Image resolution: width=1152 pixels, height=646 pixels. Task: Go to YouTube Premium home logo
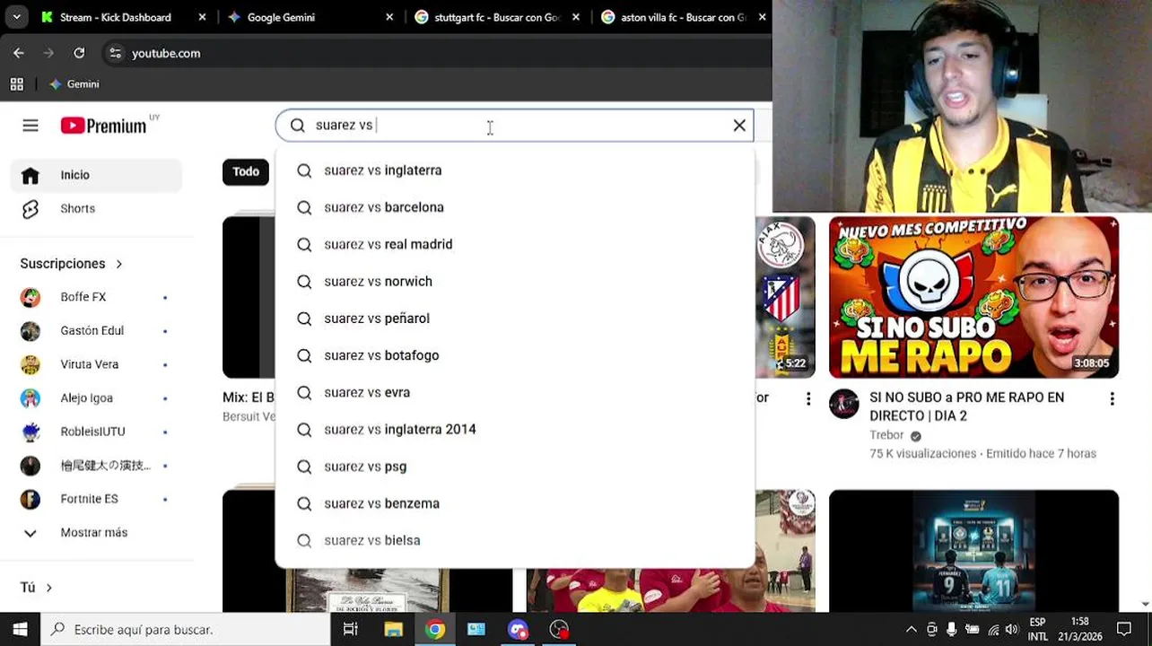pos(103,126)
